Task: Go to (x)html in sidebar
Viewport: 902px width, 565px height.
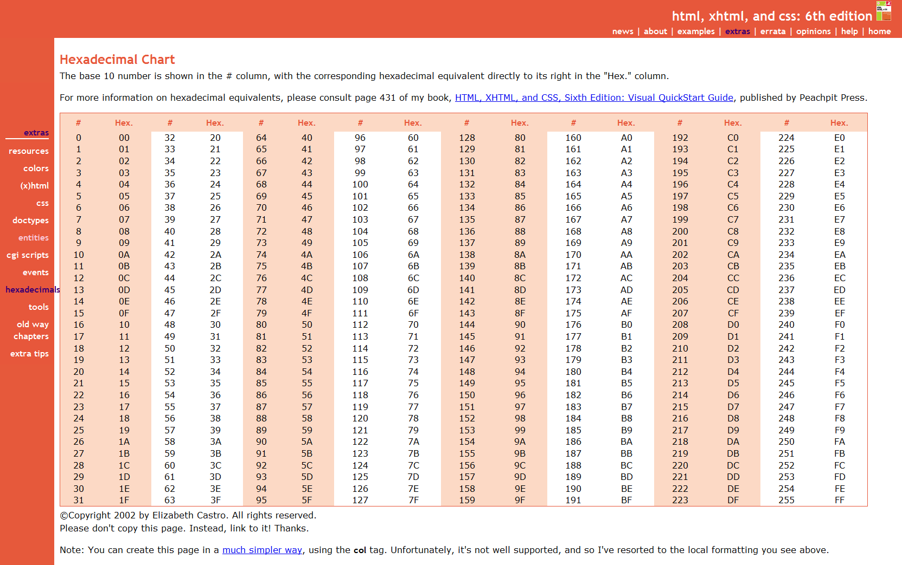Action: [35, 186]
